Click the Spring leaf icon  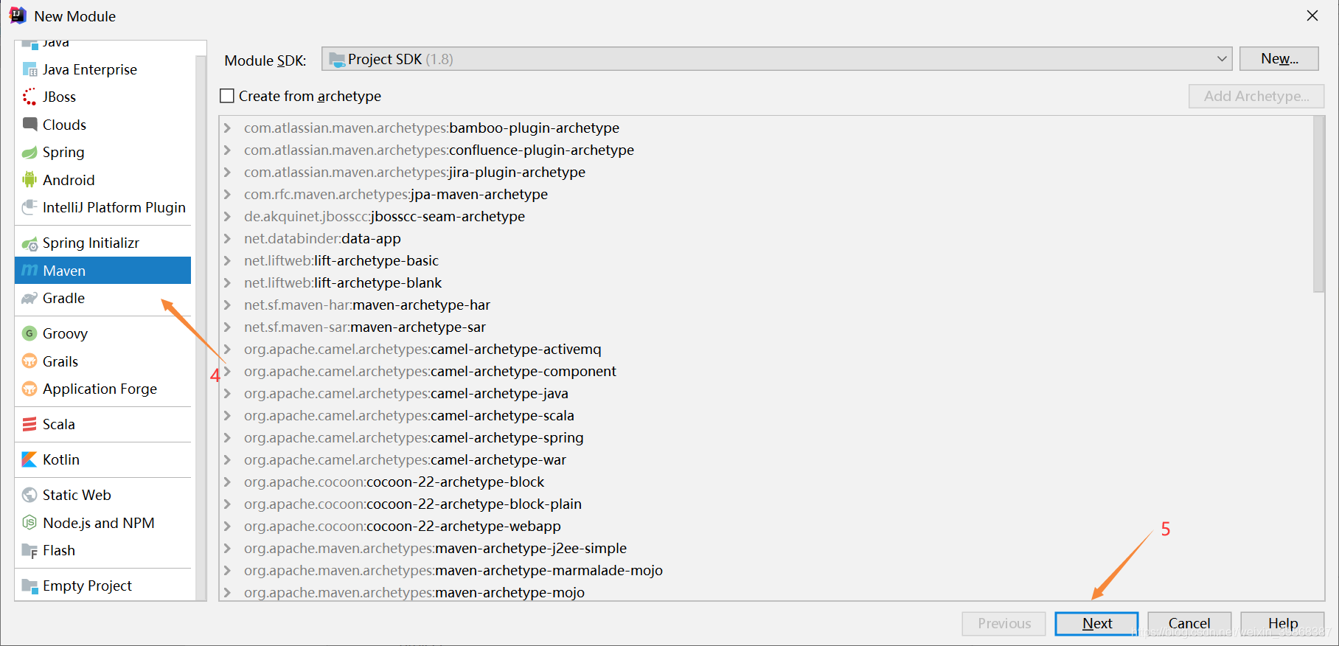point(29,152)
